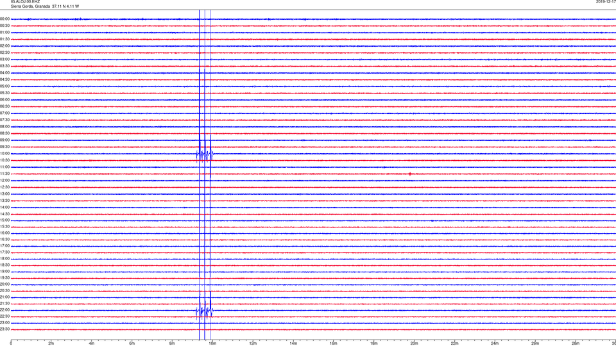Select the 08:00 trace time label
The height and width of the screenshot is (346, 616).
pos(4,127)
